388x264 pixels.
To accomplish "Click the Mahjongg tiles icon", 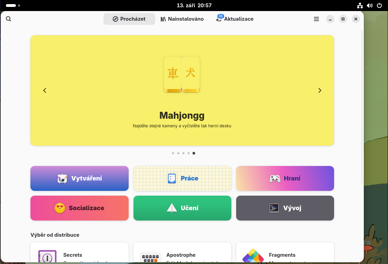I will pyautogui.click(x=182, y=75).
